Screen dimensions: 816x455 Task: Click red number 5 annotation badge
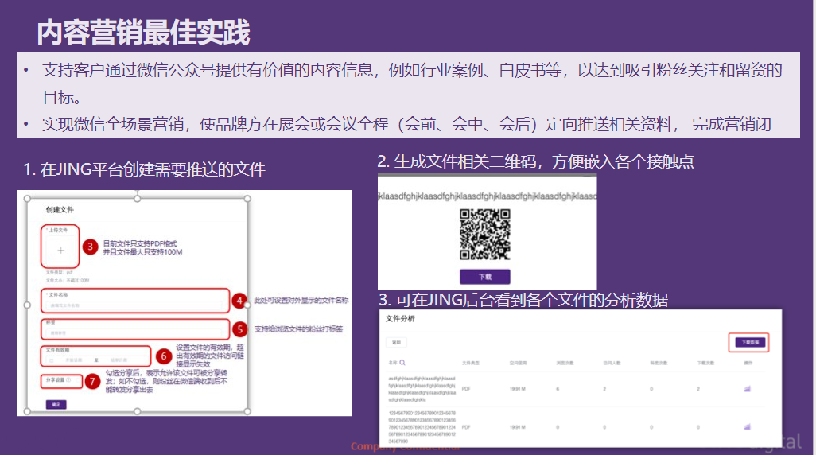pos(241,329)
